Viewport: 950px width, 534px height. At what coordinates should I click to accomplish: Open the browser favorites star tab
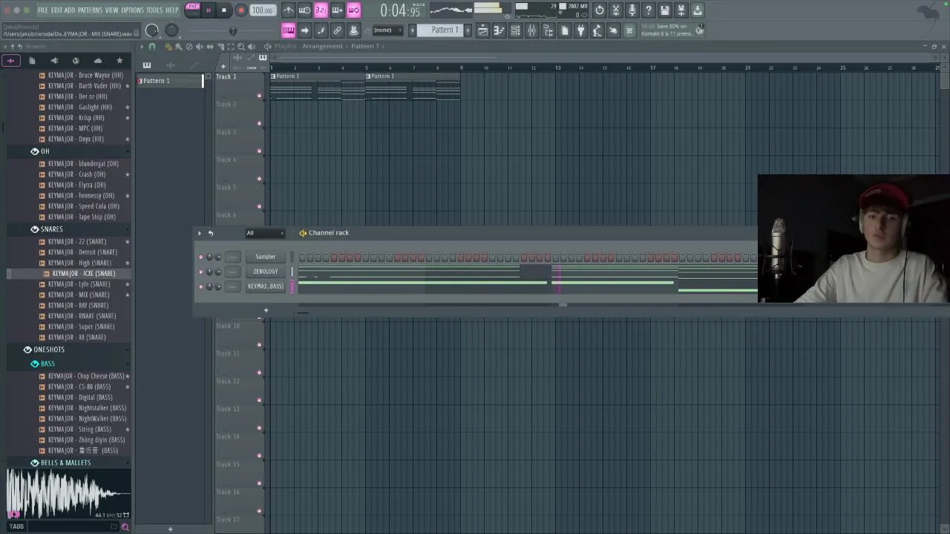pos(119,61)
